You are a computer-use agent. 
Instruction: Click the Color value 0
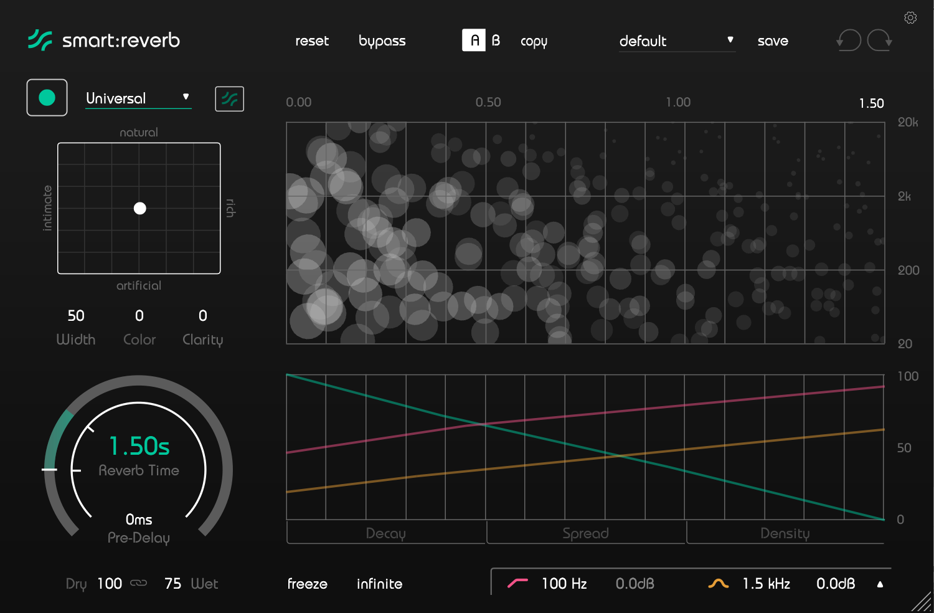click(x=139, y=316)
